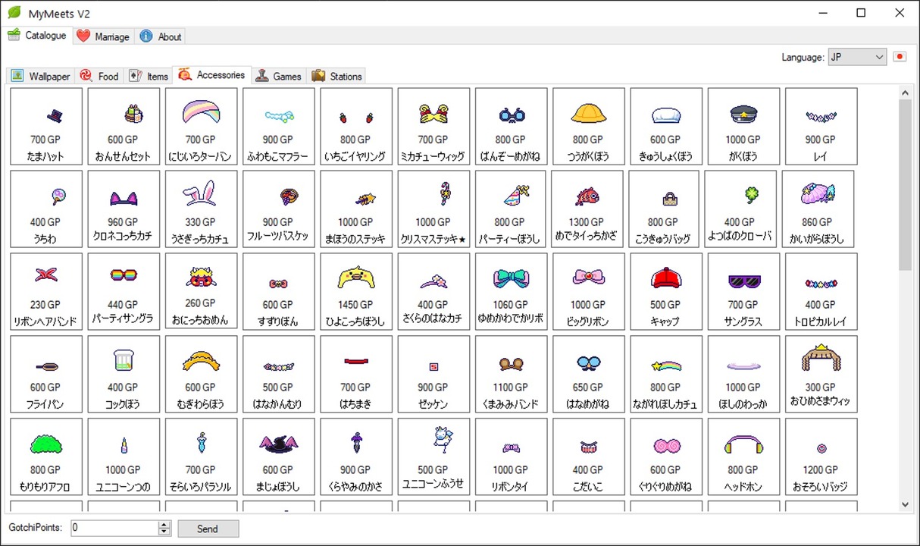Select the ひよこっちぼうし chick hat
Image resolution: width=920 pixels, height=546 pixels.
coord(356,291)
